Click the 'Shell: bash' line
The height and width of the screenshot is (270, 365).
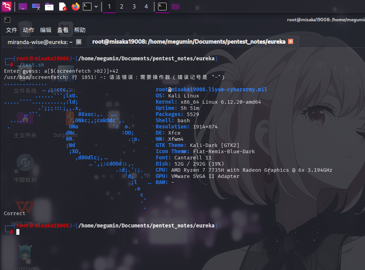[173, 120]
